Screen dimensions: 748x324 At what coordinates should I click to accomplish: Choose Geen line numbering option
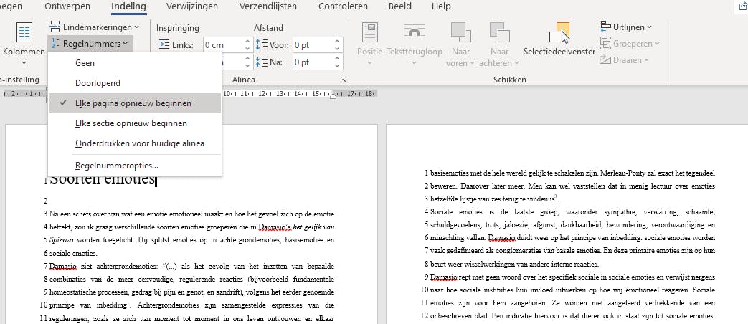[85, 63]
